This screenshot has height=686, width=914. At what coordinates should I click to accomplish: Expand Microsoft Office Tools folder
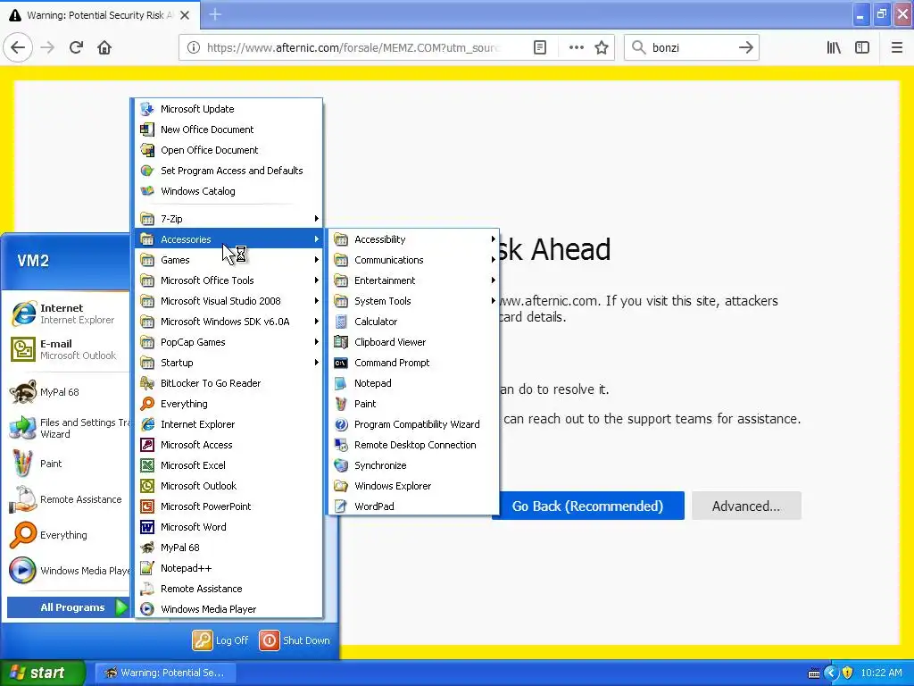[228, 280]
